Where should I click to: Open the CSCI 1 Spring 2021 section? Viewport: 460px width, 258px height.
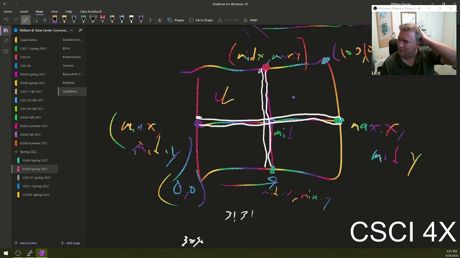coord(35,48)
